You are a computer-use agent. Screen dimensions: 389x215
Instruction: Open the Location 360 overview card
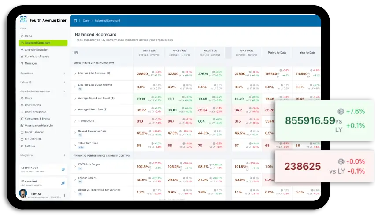[43, 169]
